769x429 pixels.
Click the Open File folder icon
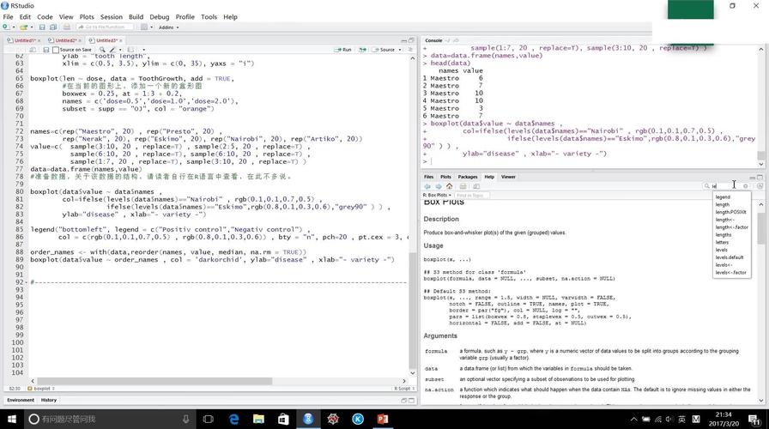[x=23, y=27]
